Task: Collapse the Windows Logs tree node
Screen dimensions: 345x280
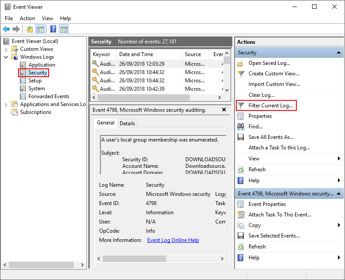Action: point(6,57)
